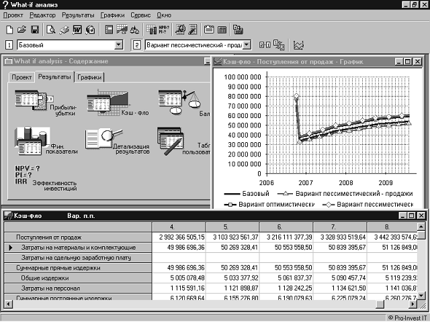Open the Редактор menu

(42, 15)
